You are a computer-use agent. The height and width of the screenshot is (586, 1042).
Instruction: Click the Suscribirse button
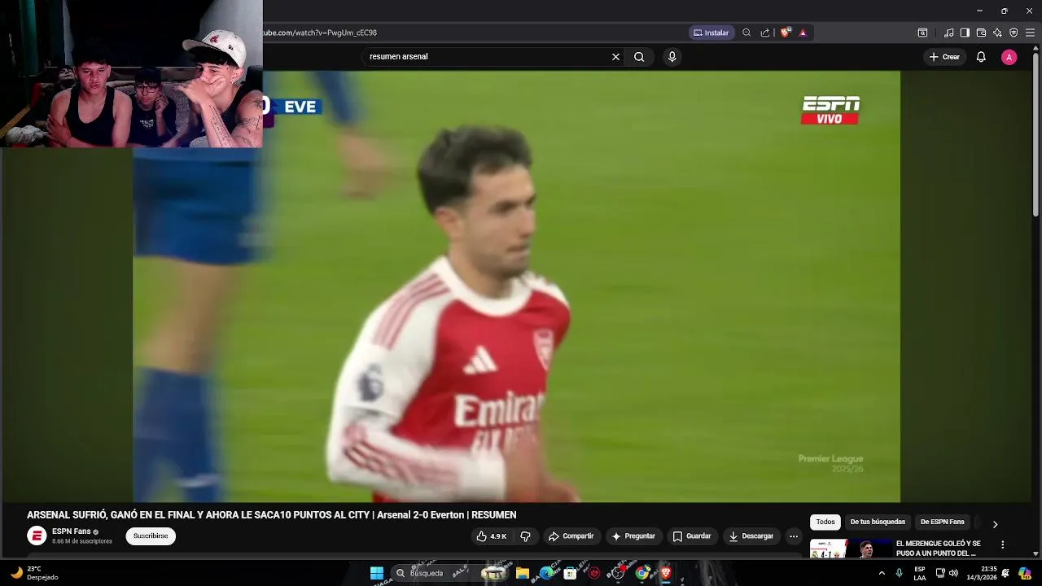[151, 536]
